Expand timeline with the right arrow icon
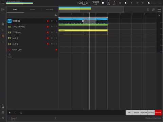 pyautogui.click(x=159, y=15)
